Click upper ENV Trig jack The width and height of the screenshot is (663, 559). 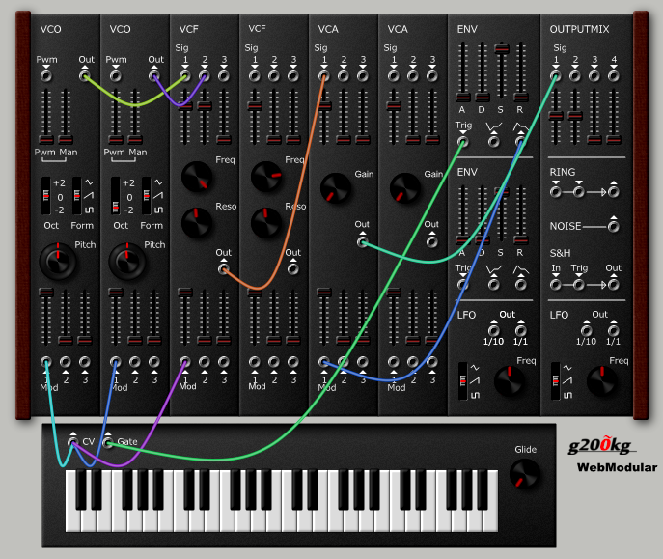click(x=463, y=142)
